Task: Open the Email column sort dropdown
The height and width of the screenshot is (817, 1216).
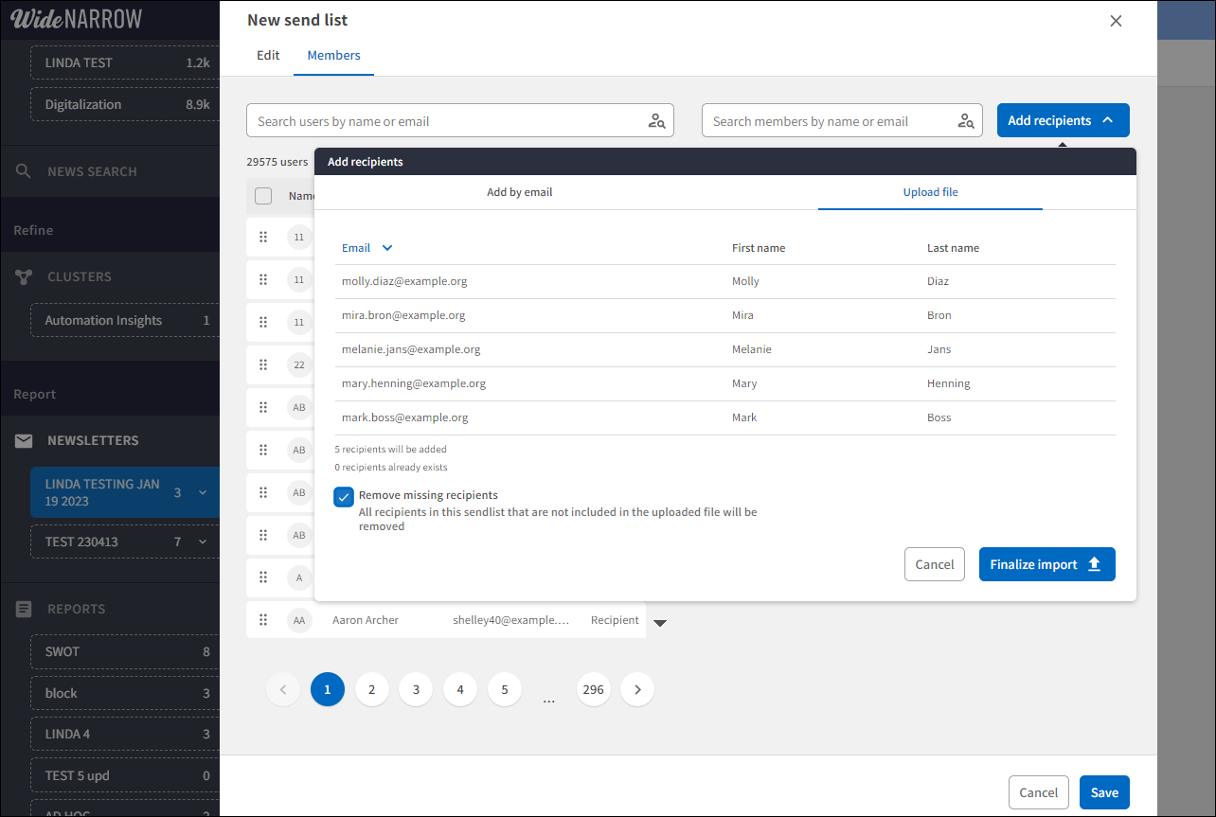Action: pos(387,247)
